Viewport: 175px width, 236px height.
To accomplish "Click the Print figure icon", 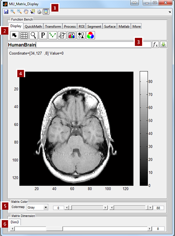I will (39, 12).
